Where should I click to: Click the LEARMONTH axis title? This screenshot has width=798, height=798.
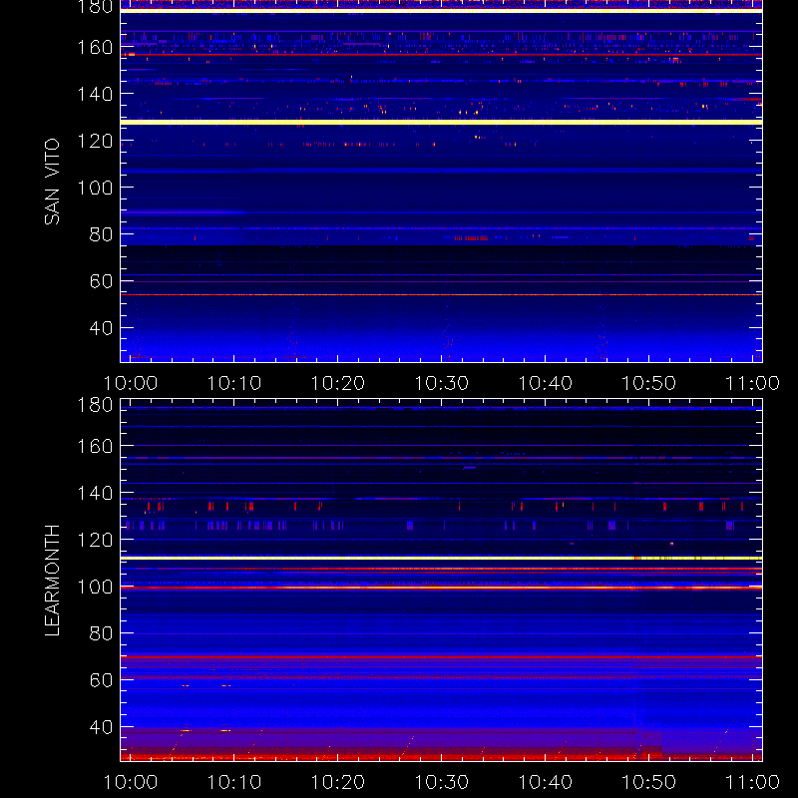pos(52,581)
